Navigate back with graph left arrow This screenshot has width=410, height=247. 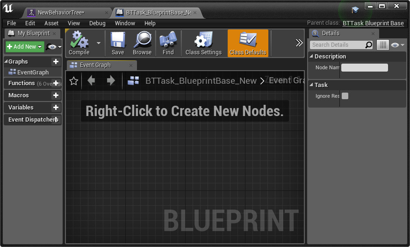91,81
